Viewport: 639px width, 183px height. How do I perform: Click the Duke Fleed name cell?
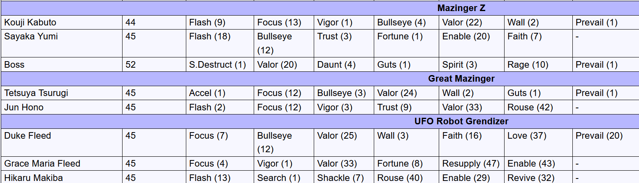[61, 142]
